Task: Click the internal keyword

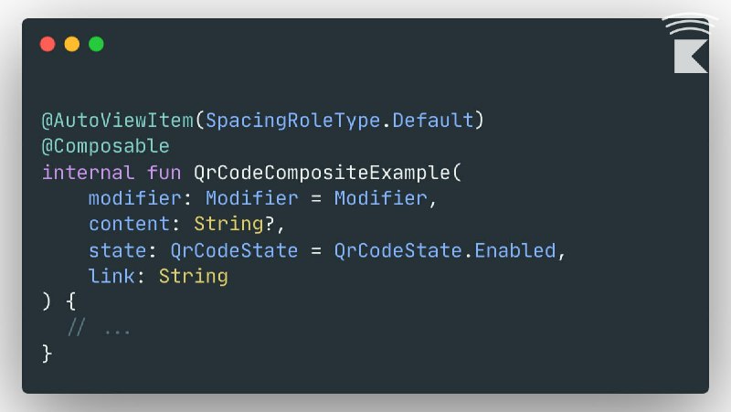Action: click(x=88, y=173)
